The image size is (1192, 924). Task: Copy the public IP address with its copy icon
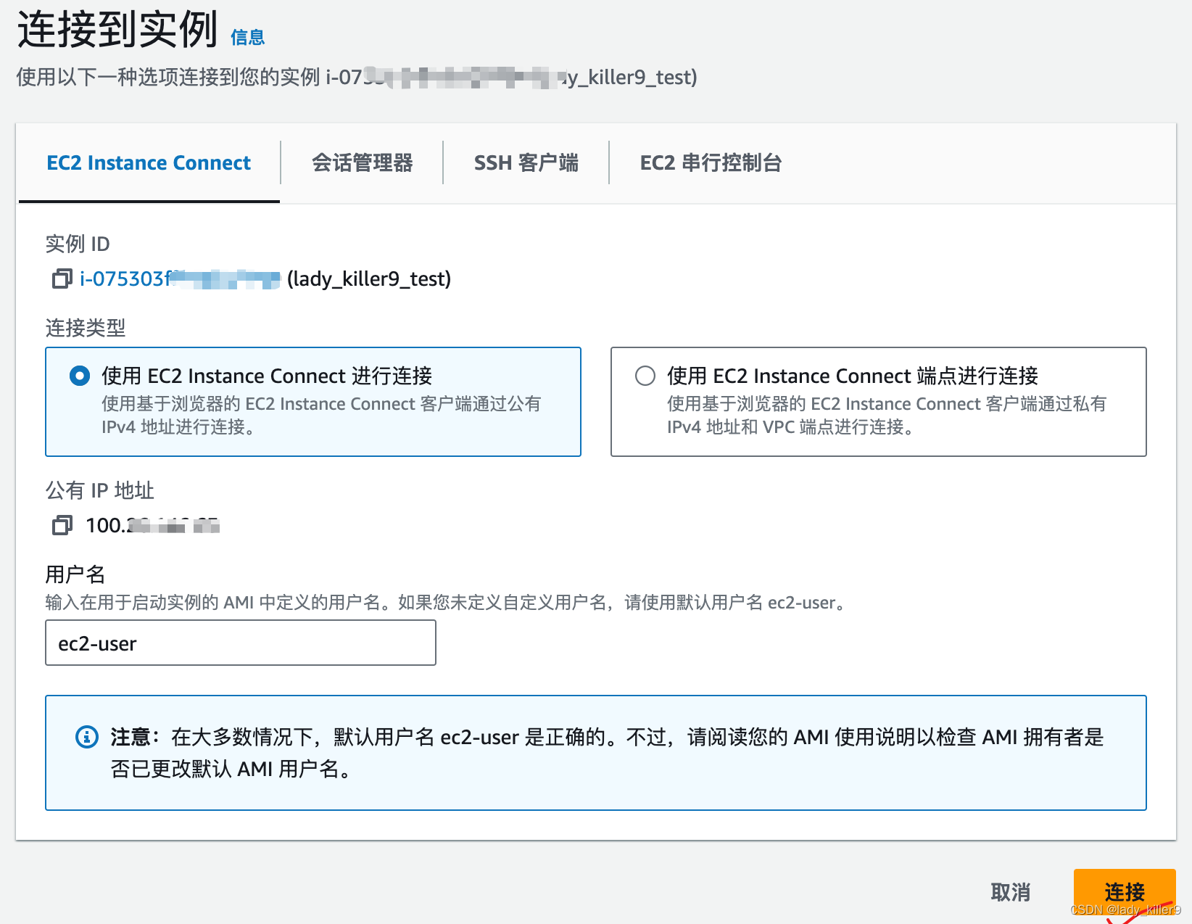pyautogui.click(x=62, y=525)
